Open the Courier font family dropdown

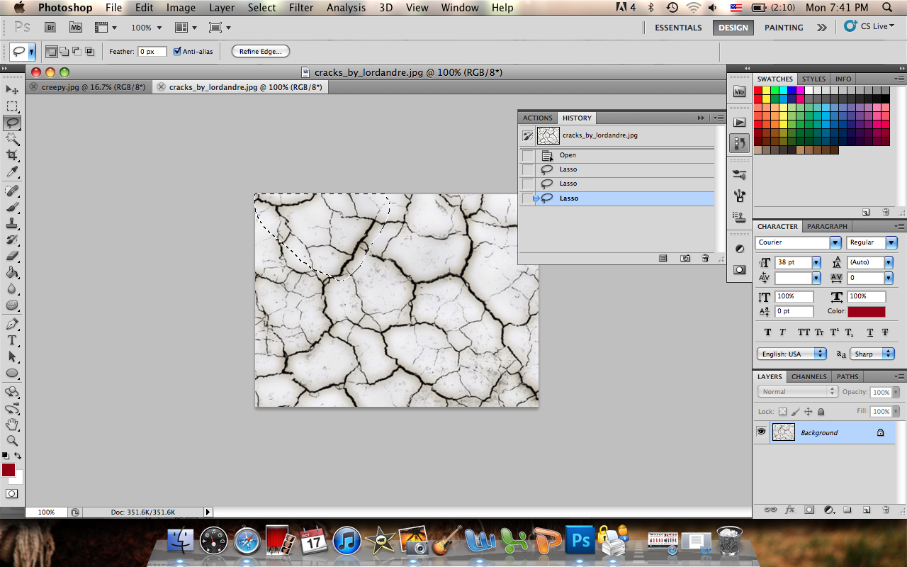click(835, 242)
